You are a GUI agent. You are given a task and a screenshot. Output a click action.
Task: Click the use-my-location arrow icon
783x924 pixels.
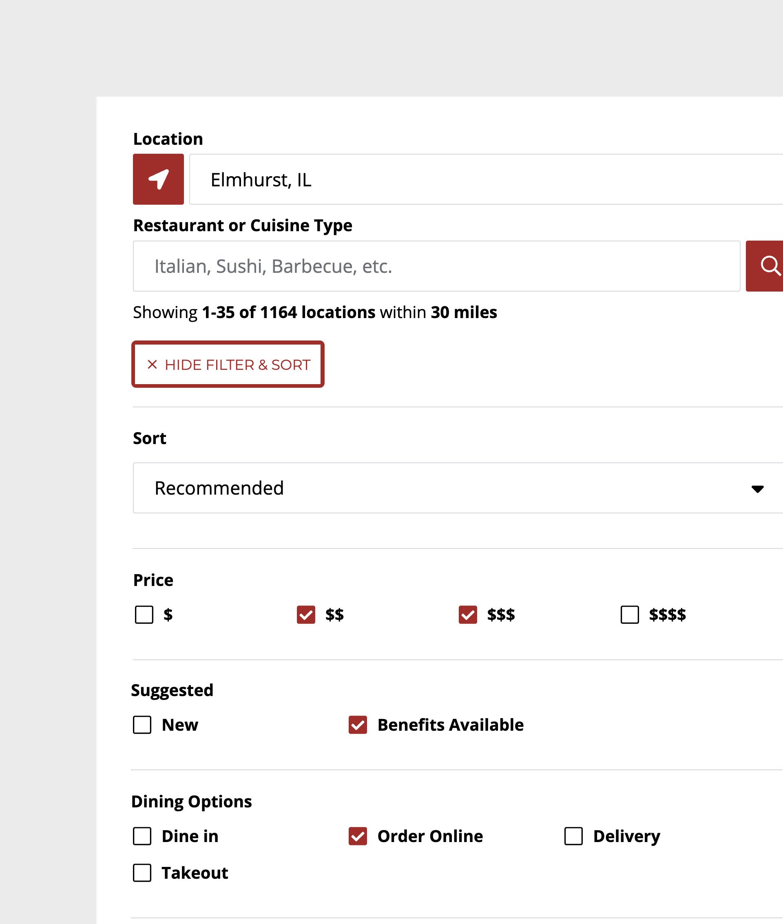(158, 179)
